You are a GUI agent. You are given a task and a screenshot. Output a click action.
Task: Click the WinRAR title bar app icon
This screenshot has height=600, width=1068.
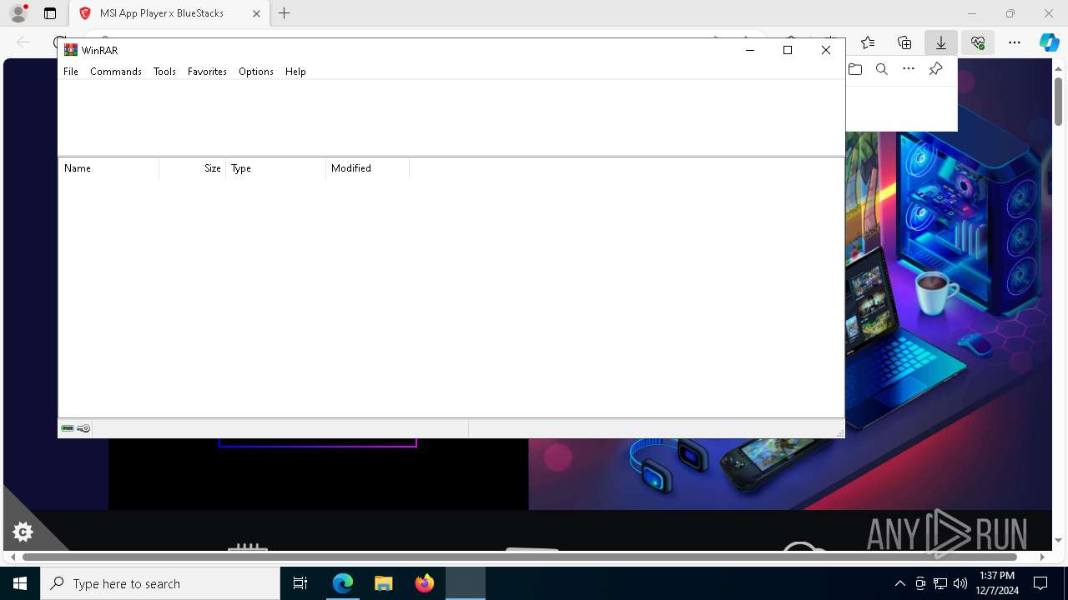(x=71, y=50)
